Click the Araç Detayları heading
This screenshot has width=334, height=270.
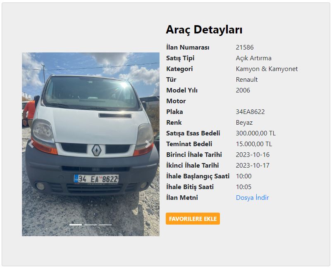pos(204,29)
